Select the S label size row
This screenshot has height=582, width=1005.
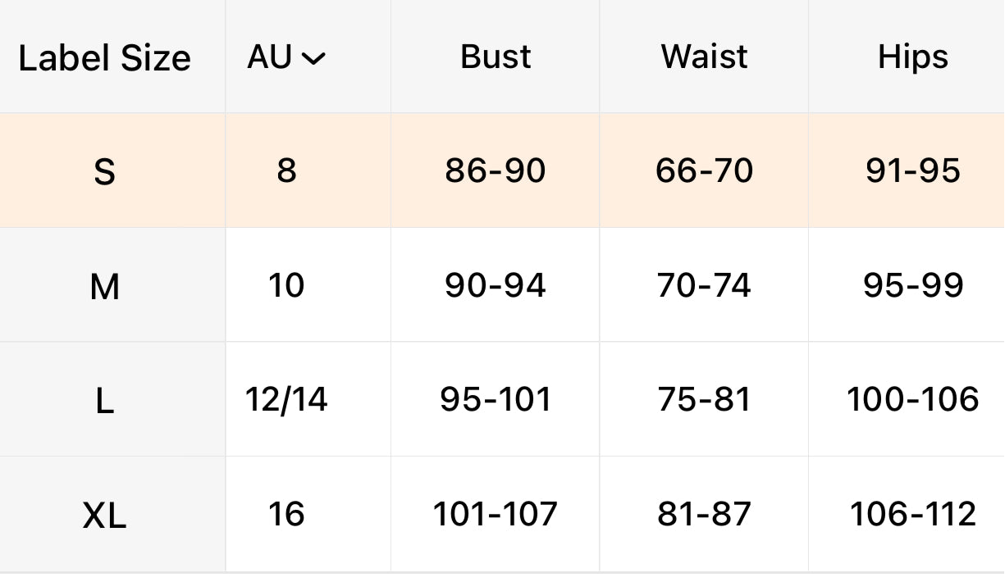(104, 172)
